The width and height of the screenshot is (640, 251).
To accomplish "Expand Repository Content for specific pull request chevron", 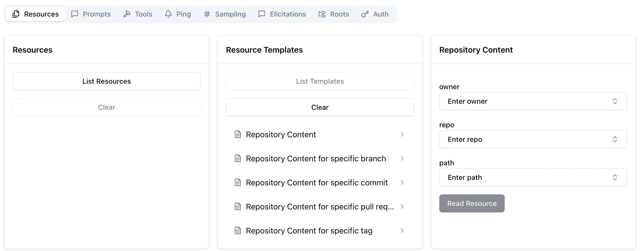I will [402, 207].
